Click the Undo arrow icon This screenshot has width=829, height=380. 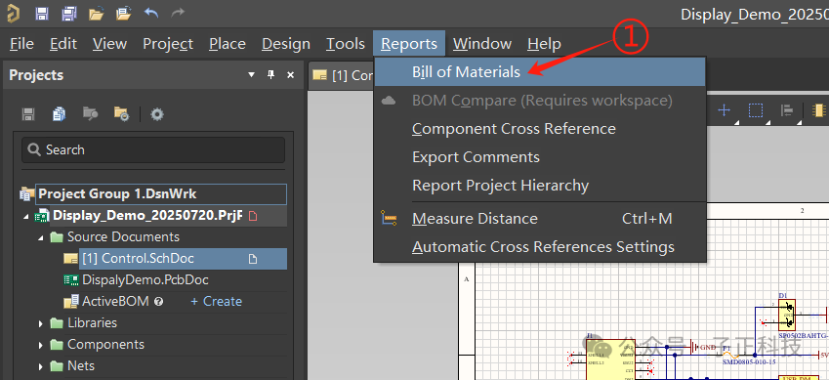click(x=151, y=14)
